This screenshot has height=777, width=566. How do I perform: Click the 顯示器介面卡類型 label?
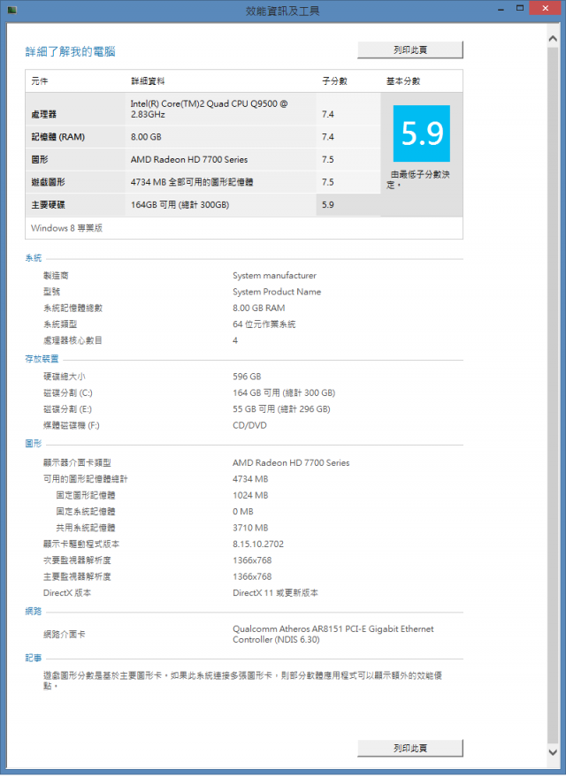coord(77,463)
